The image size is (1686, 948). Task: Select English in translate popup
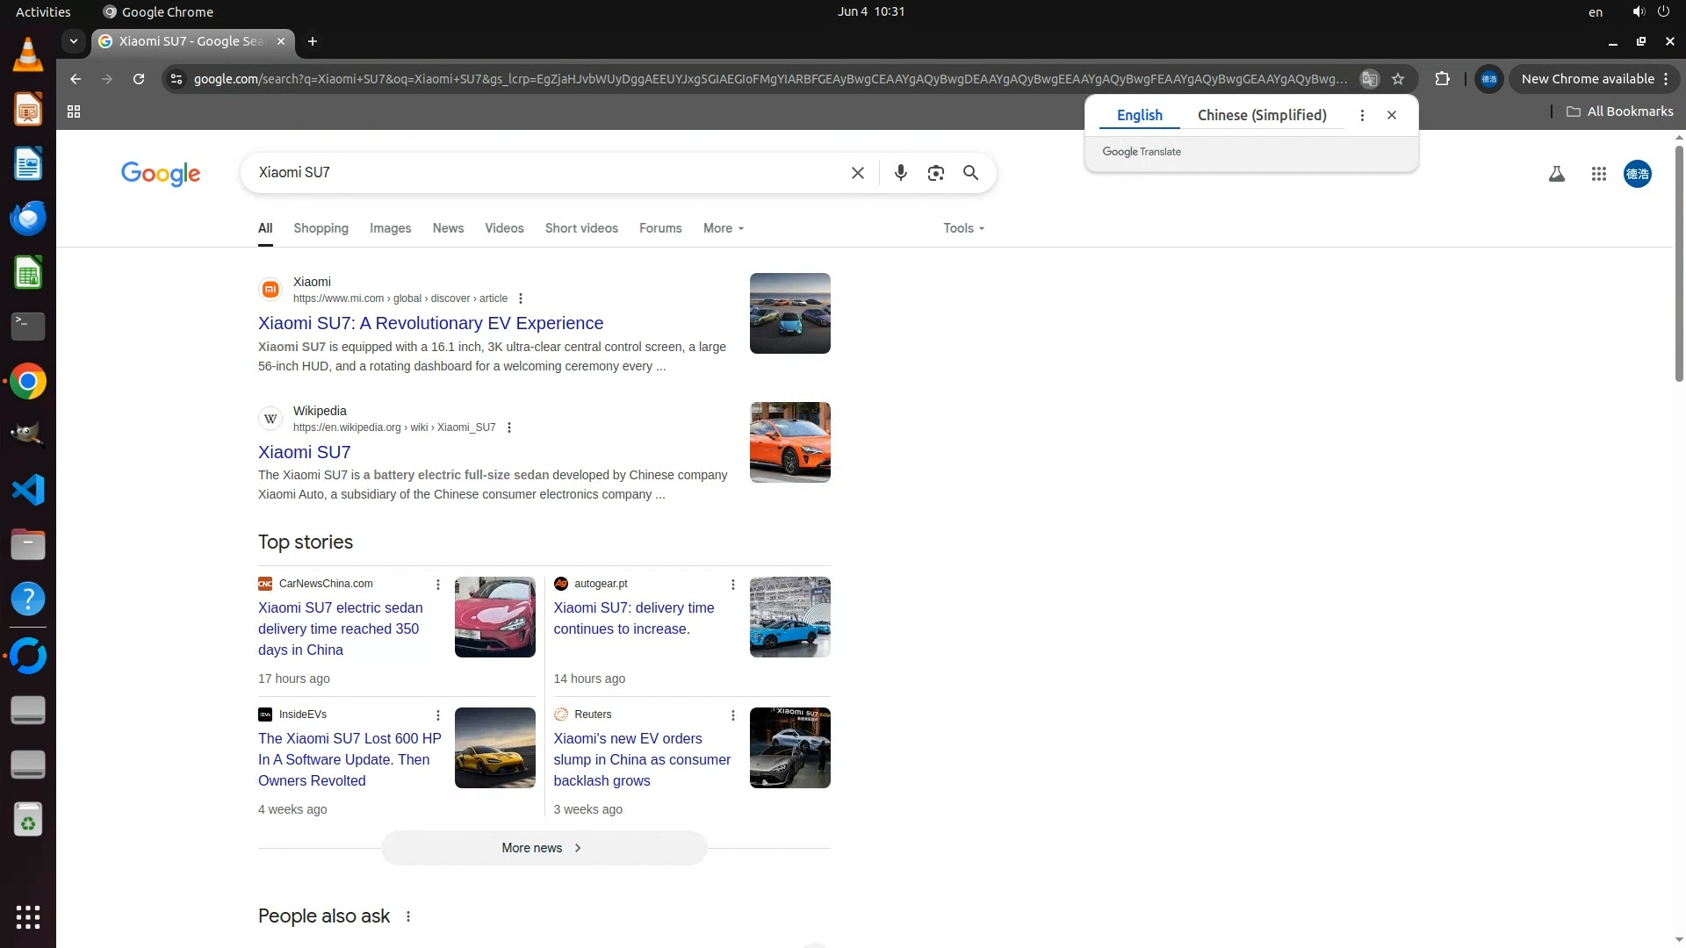tap(1139, 115)
